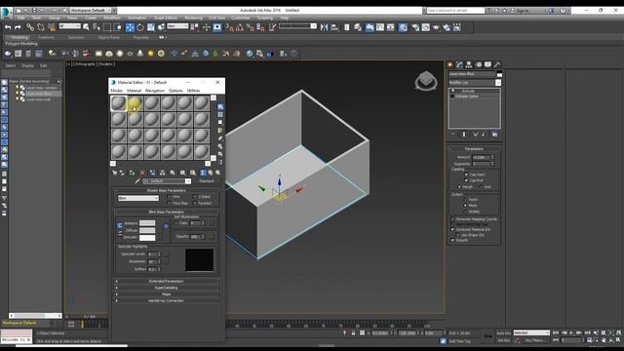624x351 pixels.
Task: Pick material from object with eyedropper
Action: (137, 181)
